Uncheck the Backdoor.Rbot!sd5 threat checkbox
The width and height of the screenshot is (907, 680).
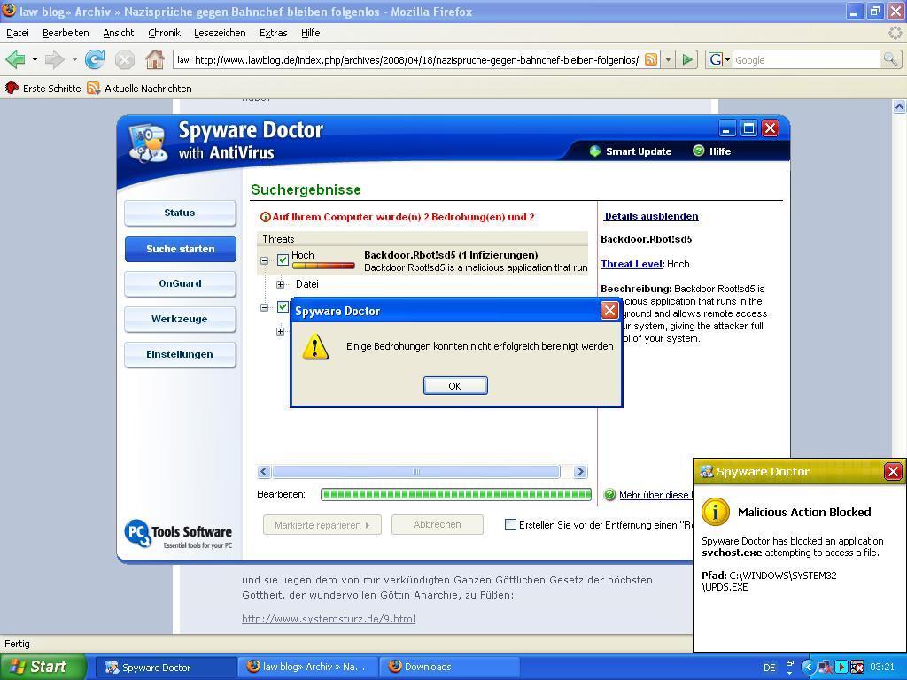coord(283,259)
